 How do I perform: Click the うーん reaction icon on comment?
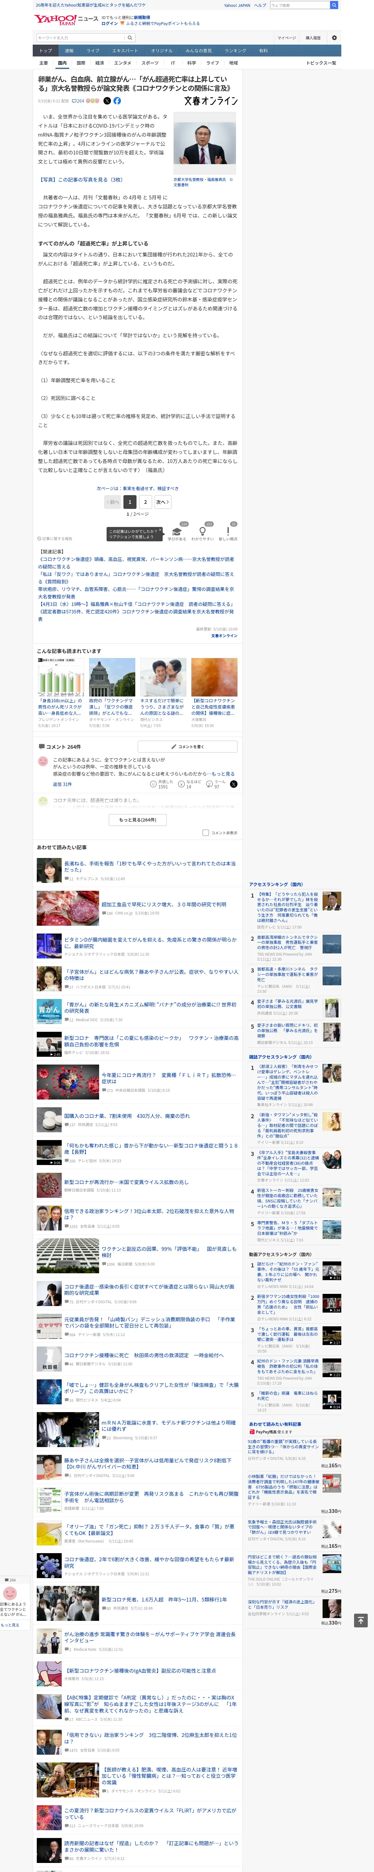[x=209, y=784]
